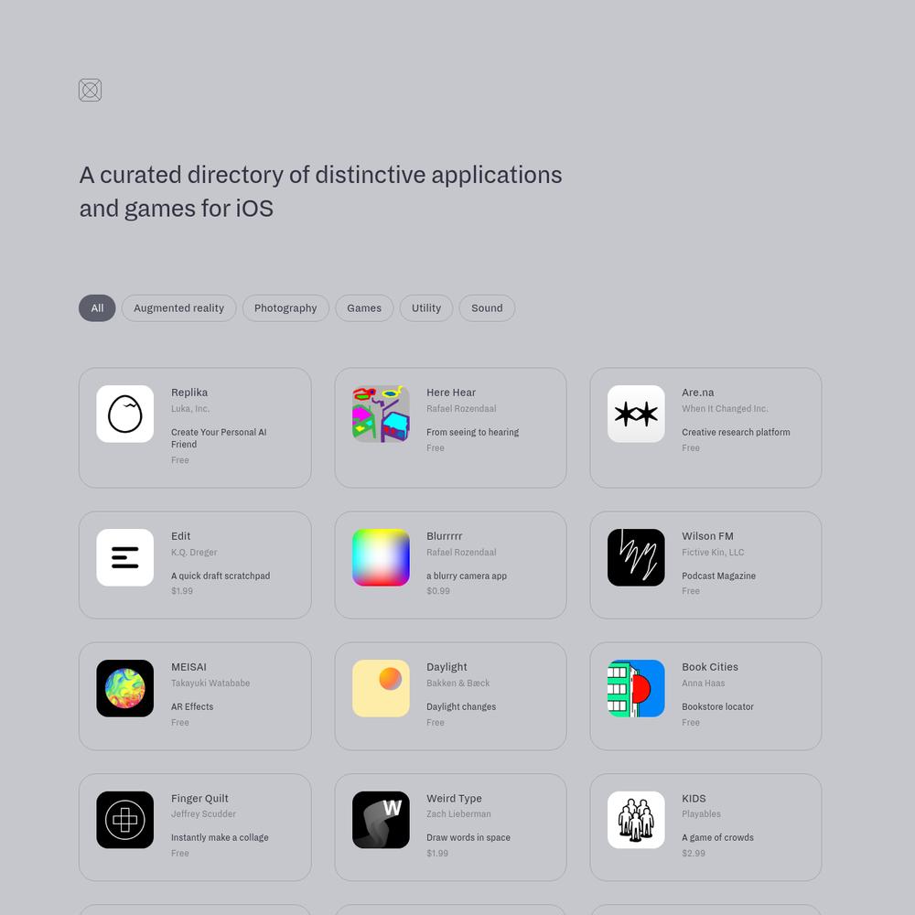Viewport: 915px width, 915px height.
Task: Open the Finger Quilt cross icon
Action: tap(124, 819)
